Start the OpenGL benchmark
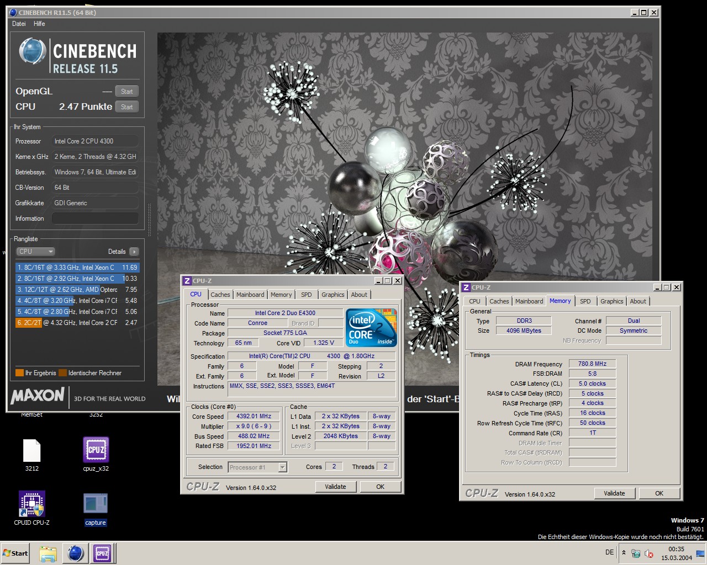Image resolution: width=707 pixels, height=565 pixels. [x=127, y=92]
